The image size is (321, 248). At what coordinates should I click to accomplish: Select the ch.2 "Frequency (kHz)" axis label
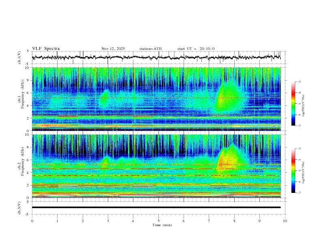[23, 161]
